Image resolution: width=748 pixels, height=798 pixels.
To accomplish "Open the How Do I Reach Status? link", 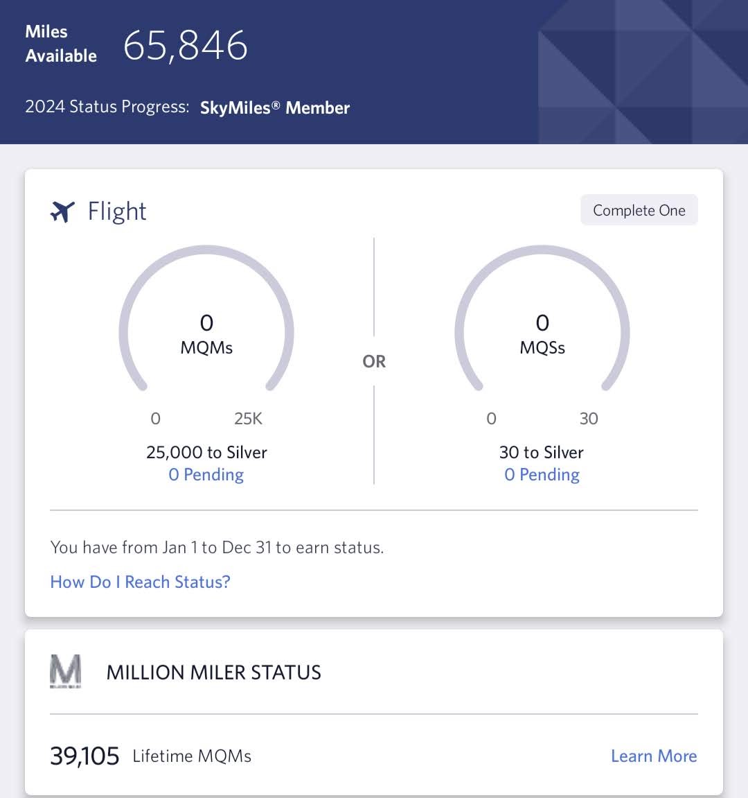I will (141, 582).
